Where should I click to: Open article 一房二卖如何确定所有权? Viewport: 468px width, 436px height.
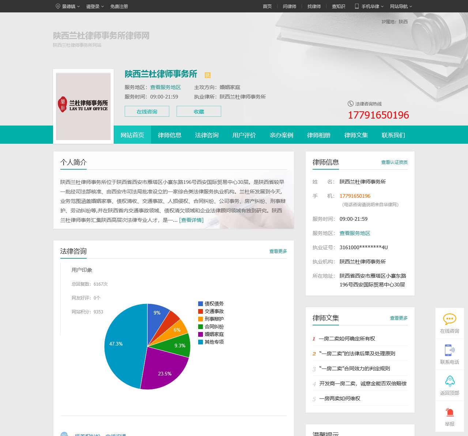347,339
